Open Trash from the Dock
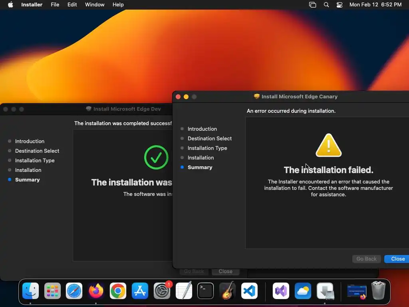The height and width of the screenshot is (307, 409). coord(379,290)
